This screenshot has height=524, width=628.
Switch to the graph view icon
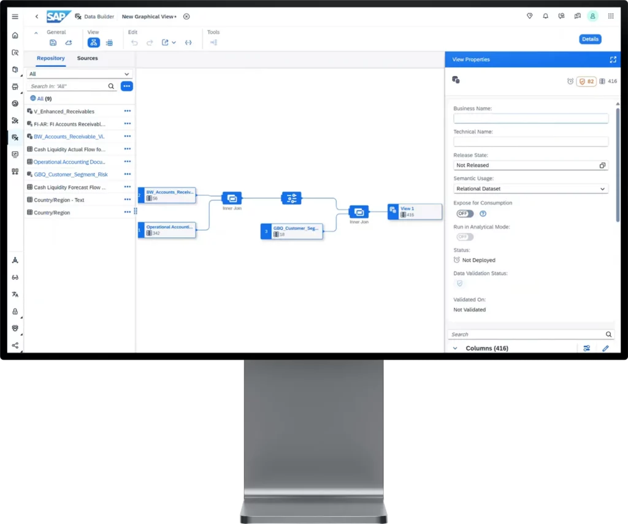point(94,42)
